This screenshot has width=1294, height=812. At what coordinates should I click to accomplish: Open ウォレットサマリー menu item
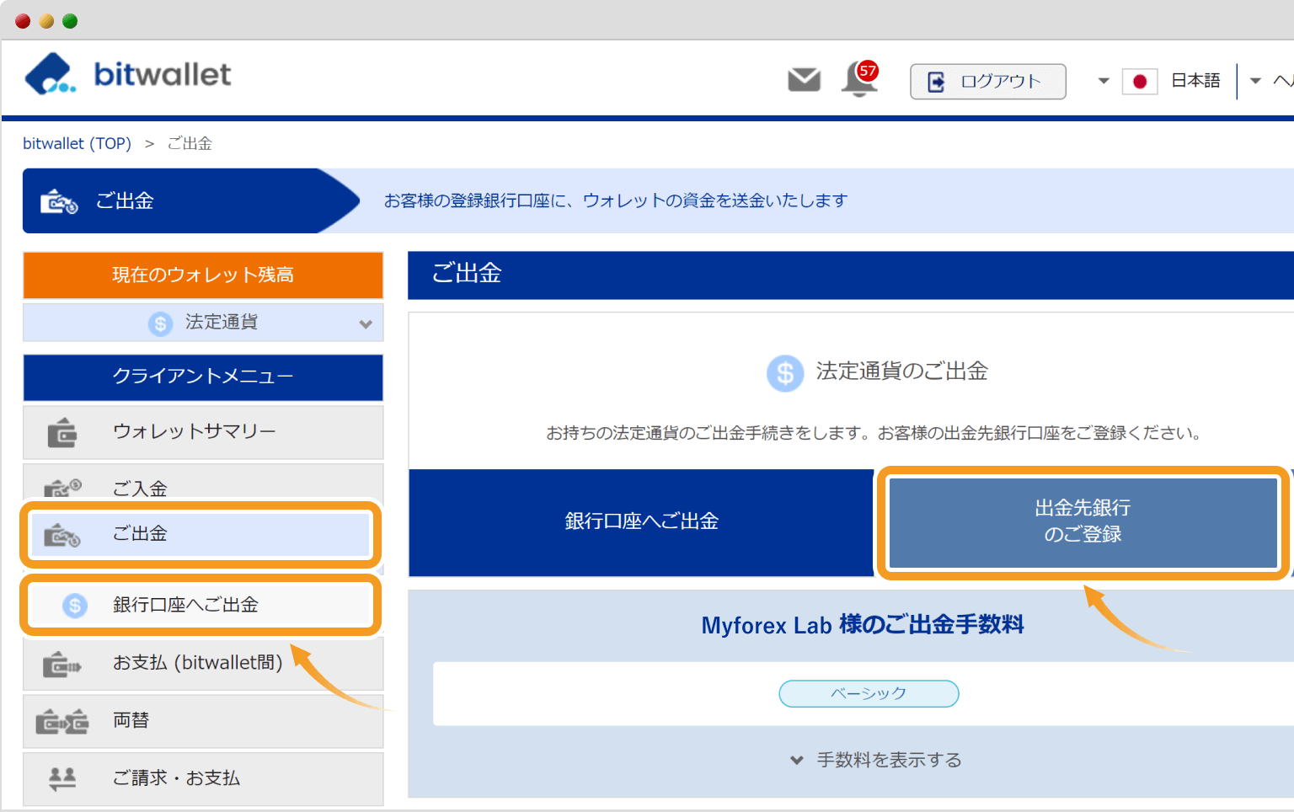(x=203, y=432)
